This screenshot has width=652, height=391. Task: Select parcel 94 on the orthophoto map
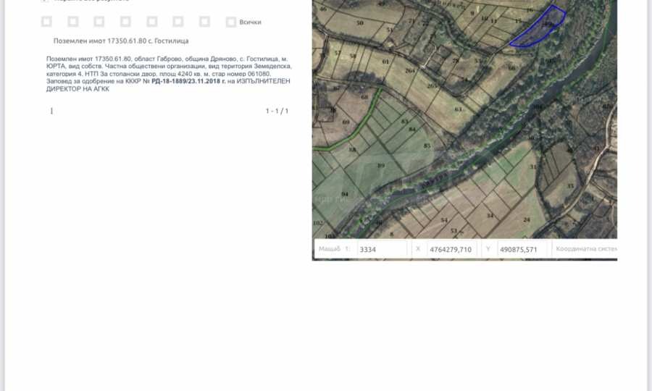click(344, 194)
